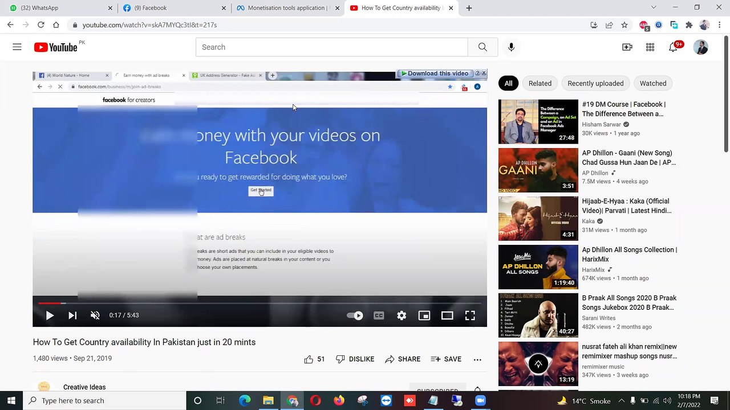Image resolution: width=730 pixels, height=410 pixels.
Task: Open the browser extensions puzzle icon
Action: click(689, 25)
